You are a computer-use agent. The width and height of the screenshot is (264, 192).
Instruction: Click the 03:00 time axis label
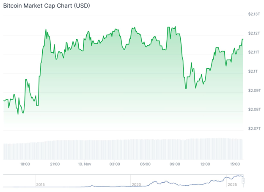coord(115,164)
